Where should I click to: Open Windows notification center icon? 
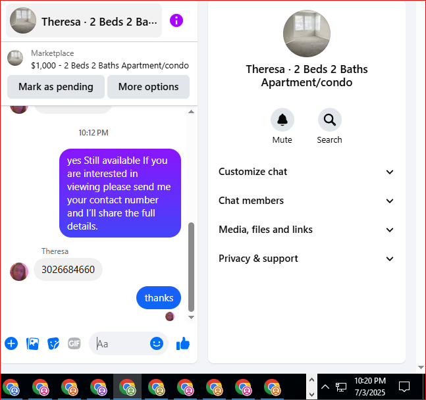tap(404, 387)
